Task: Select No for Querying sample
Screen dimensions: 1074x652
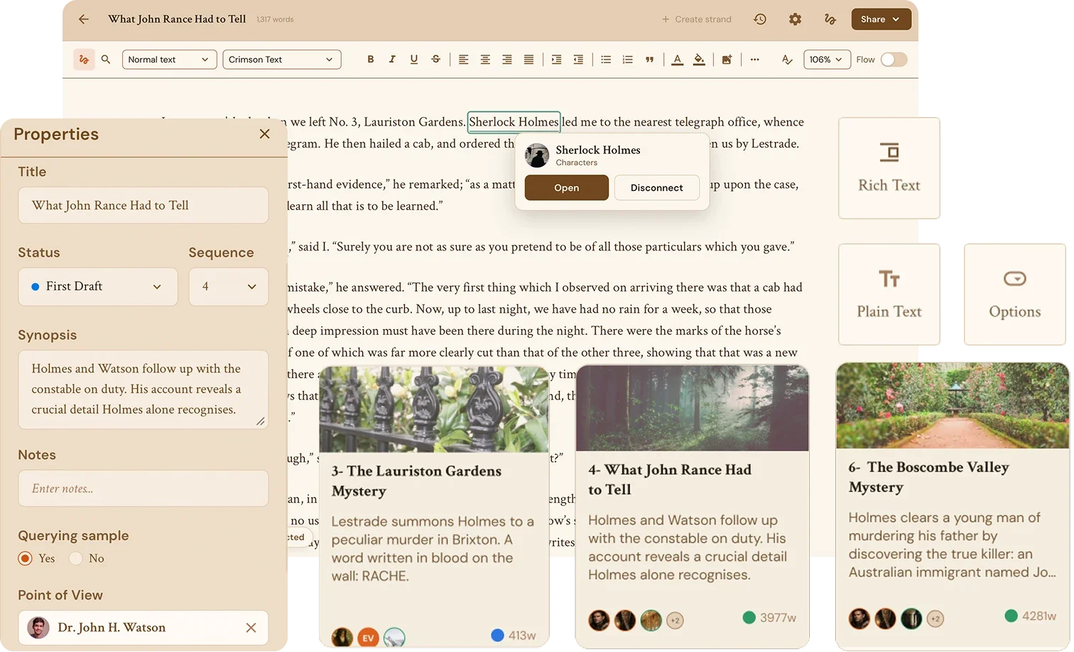Action: coord(76,558)
